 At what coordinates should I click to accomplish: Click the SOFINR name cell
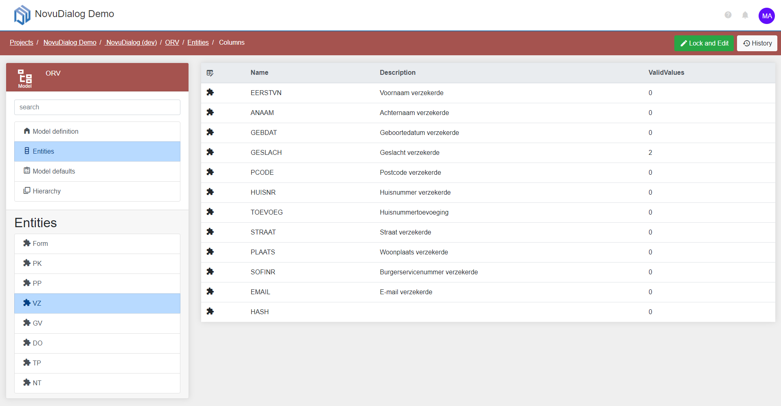(263, 272)
